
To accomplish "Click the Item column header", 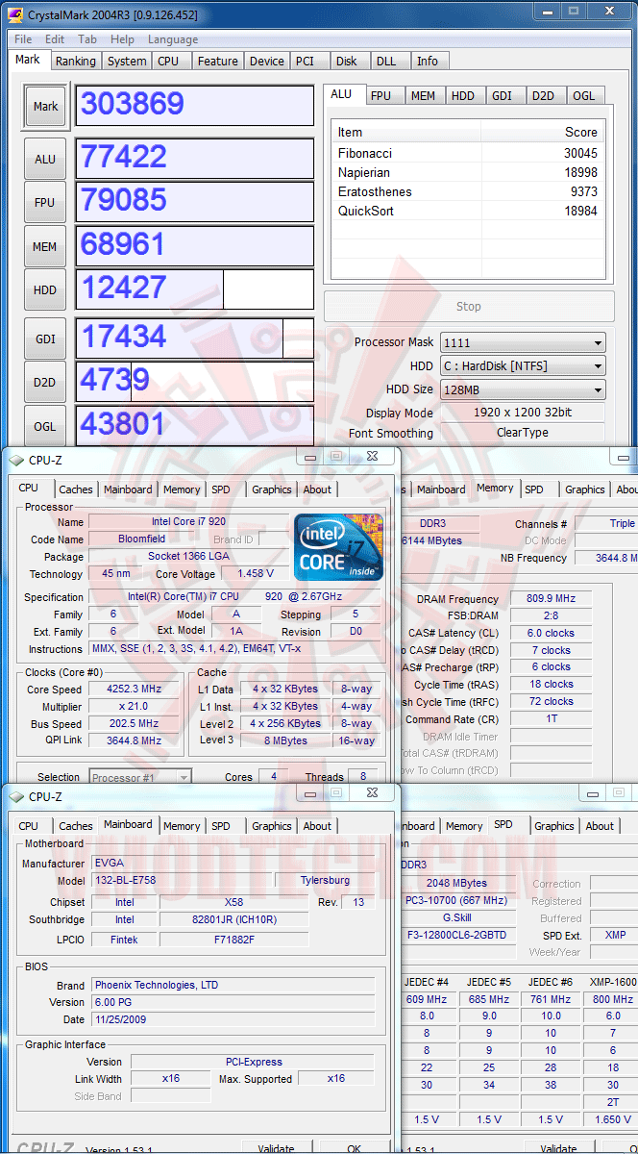I will coord(405,132).
